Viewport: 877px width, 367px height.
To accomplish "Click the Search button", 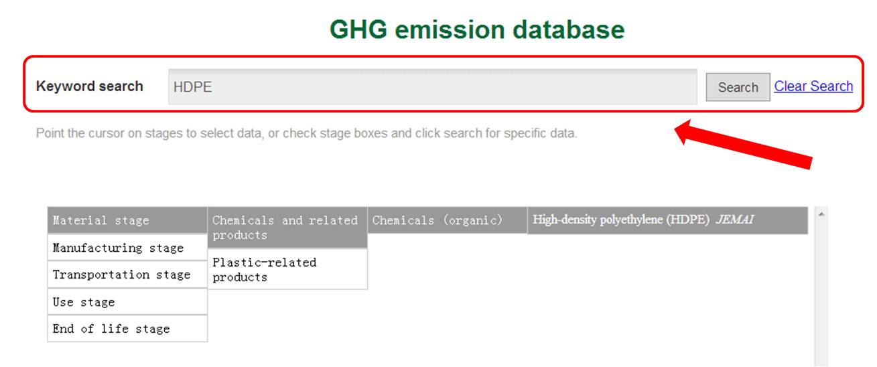I will [738, 87].
